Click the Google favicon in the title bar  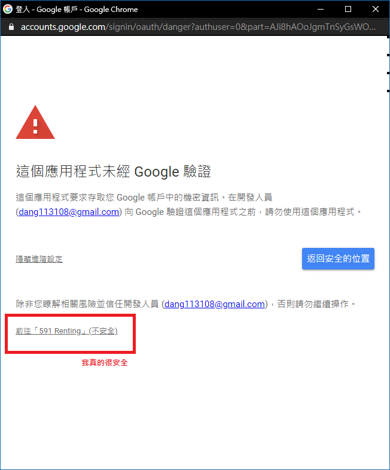coord(8,9)
